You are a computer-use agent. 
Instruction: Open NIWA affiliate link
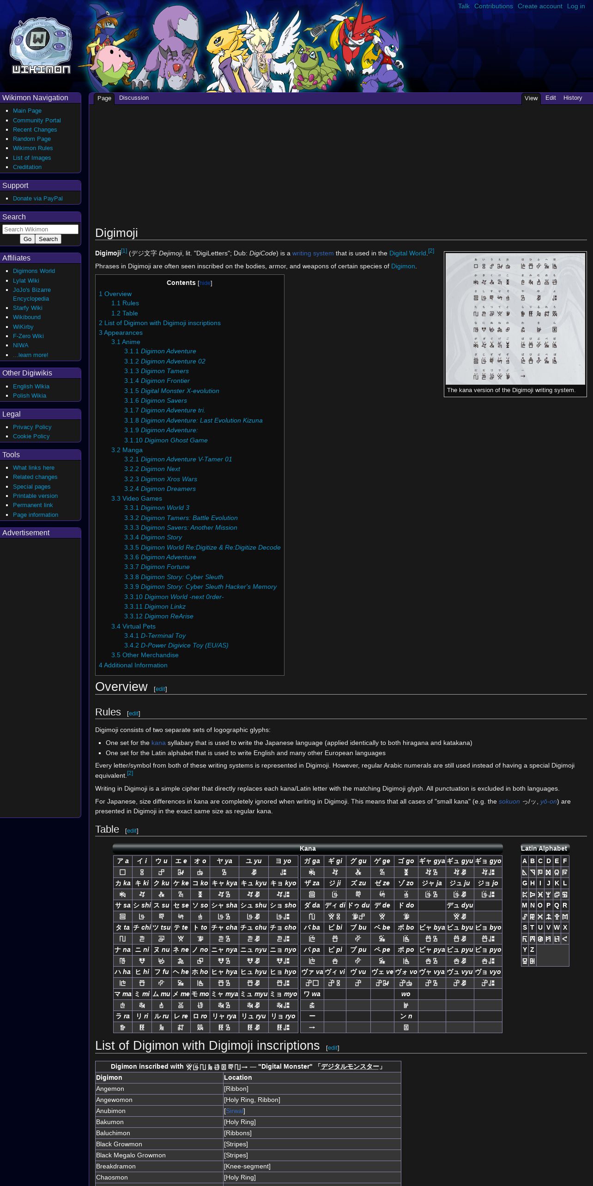(21, 345)
